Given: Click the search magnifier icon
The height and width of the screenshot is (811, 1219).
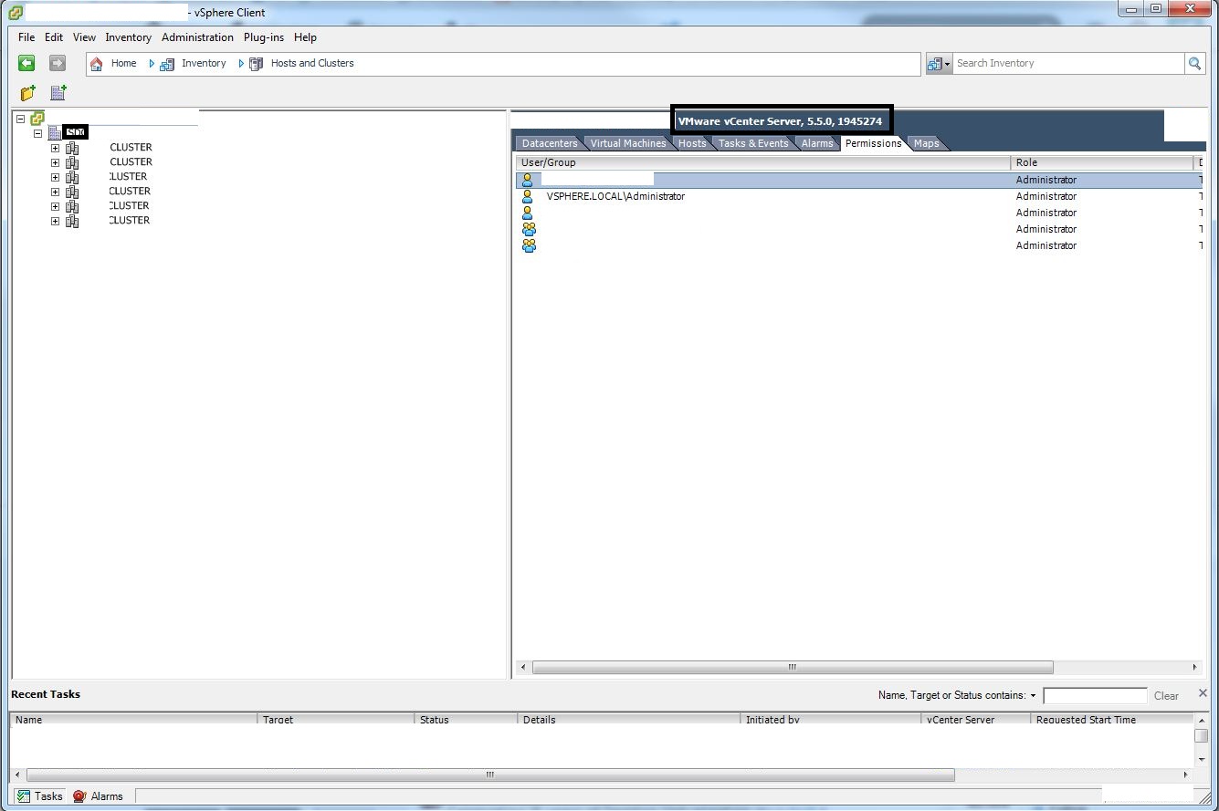Looking at the screenshot, I should click(x=1194, y=63).
